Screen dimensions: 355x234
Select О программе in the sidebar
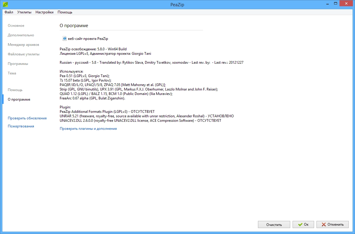pos(19,99)
